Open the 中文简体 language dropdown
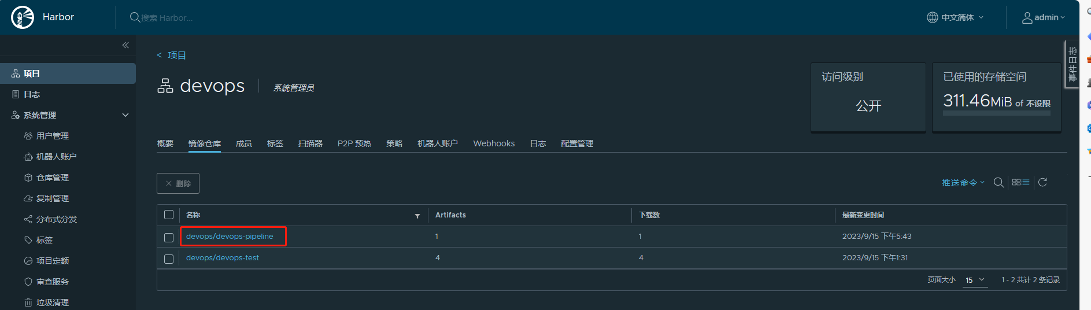Screen dimensions: 1091x310 click(x=955, y=17)
